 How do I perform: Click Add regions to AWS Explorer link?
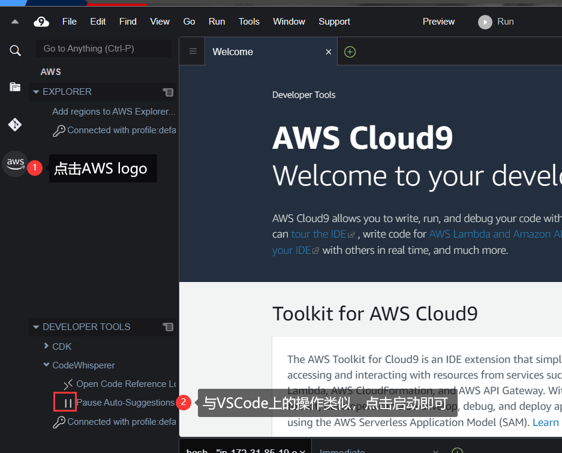(113, 112)
